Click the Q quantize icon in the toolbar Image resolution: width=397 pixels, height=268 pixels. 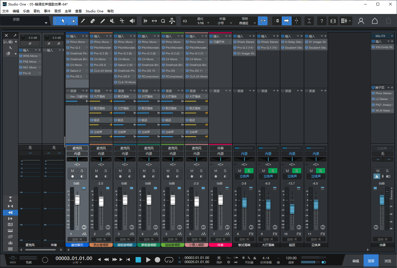point(163,21)
